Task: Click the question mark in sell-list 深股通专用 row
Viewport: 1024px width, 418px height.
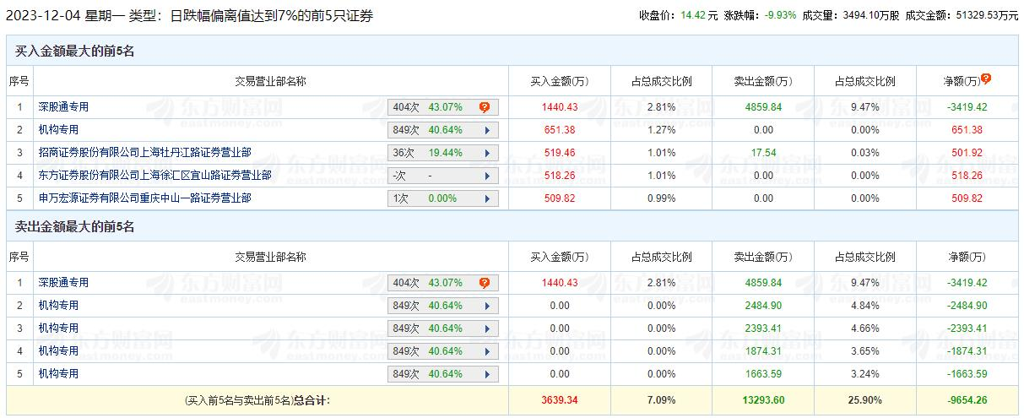Action: [485, 283]
